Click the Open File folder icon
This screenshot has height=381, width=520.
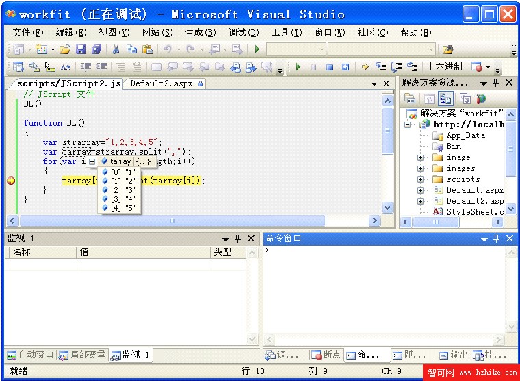(65, 49)
